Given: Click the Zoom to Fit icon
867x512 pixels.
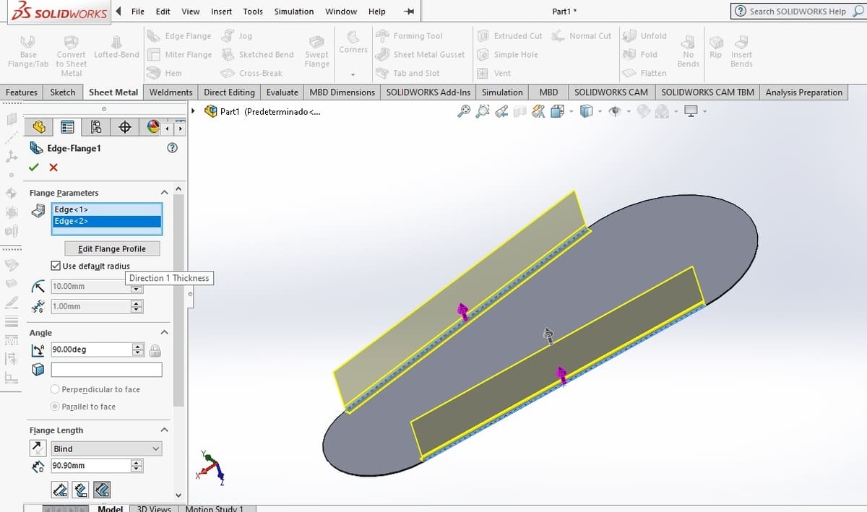Looking at the screenshot, I should pos(465,111).
